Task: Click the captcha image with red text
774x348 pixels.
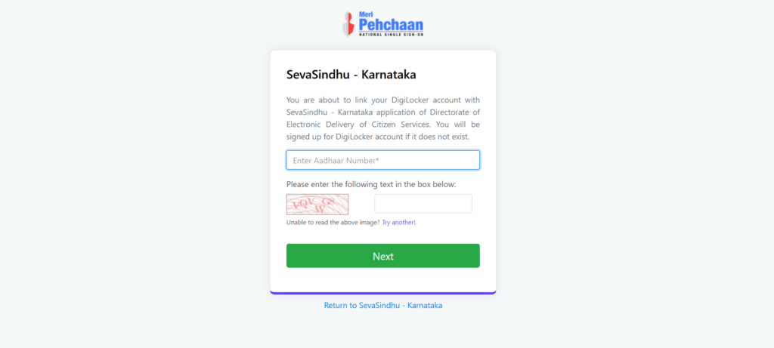Action: coord(317,204)
